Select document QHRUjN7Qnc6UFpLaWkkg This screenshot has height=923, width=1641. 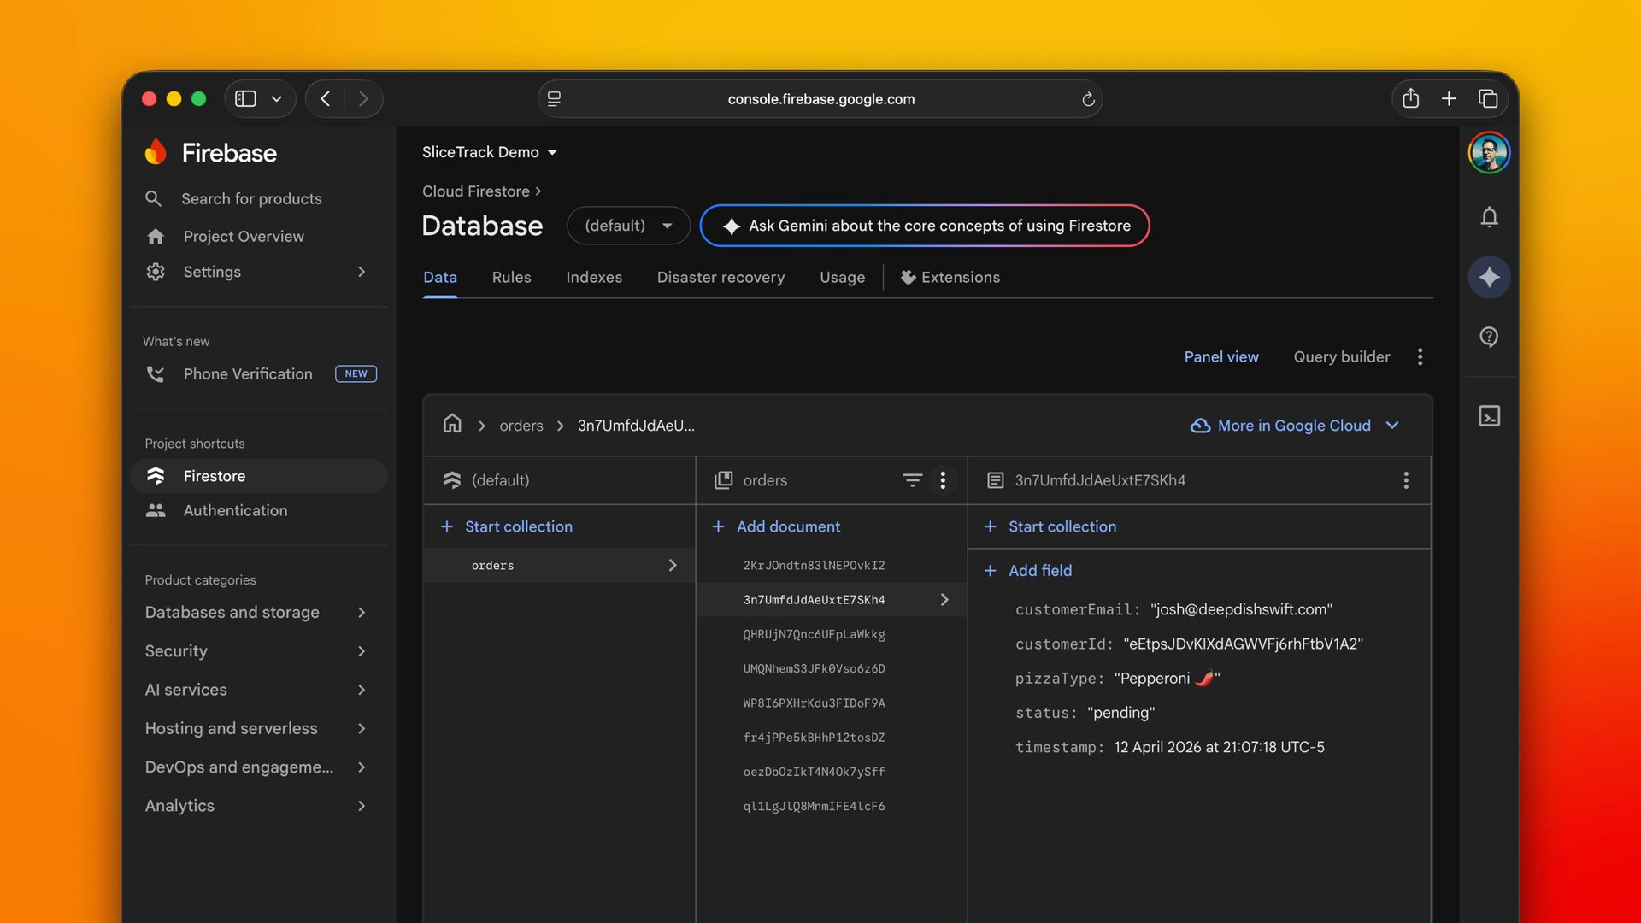814,634
